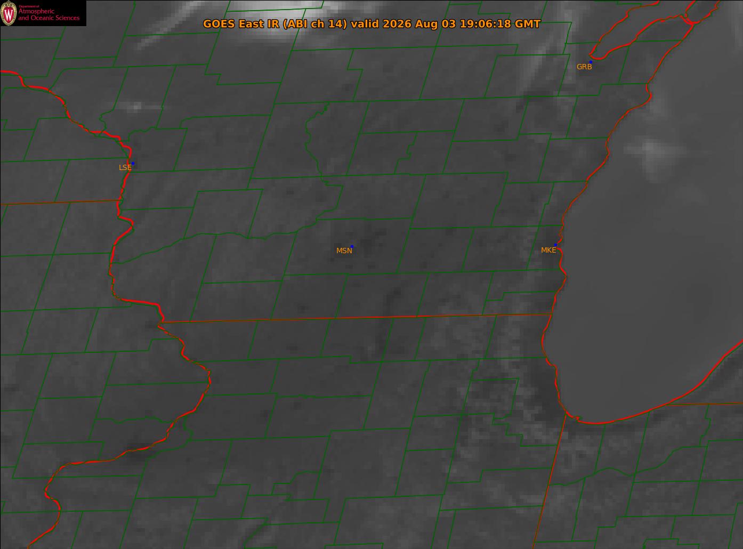The height and width of the screenshot is (549, 743).
Task: Select the MKE station label
Action: [548, 250]
